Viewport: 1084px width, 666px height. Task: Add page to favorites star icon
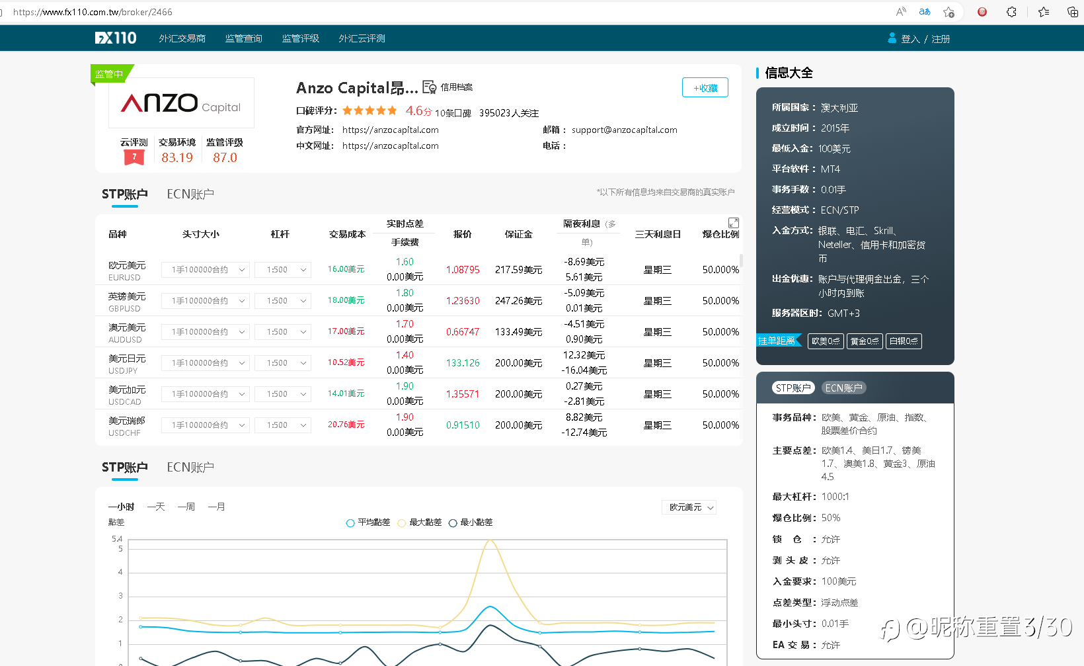(x=948, y=12)
